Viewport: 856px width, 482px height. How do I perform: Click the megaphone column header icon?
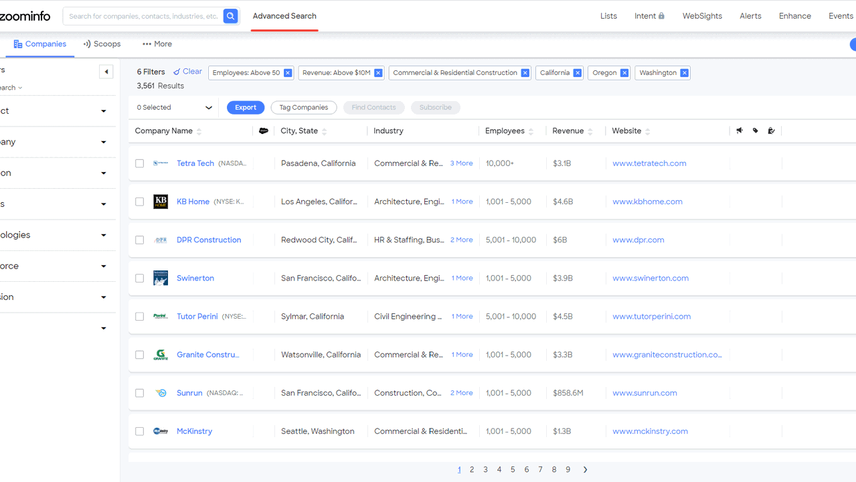(740, 131)
